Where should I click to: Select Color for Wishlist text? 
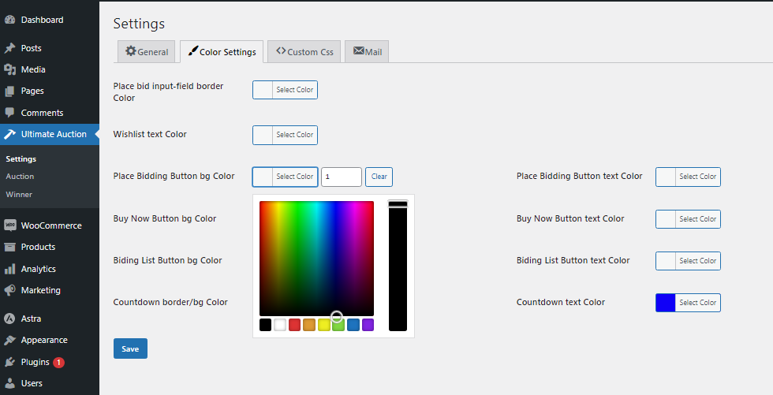pyautogui.click(x=285, y=135)
